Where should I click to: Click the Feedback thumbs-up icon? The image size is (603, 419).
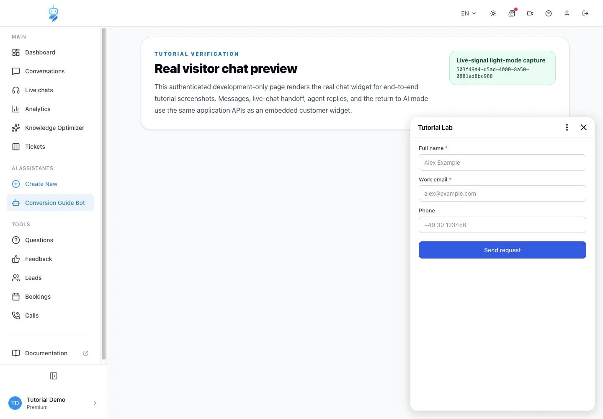point(16,259)
